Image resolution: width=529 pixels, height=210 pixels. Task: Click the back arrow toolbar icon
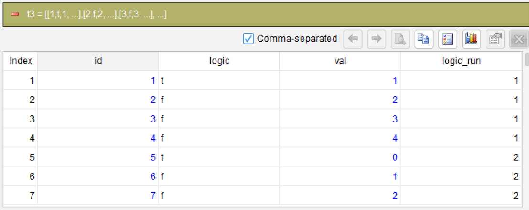click(353, 39)
